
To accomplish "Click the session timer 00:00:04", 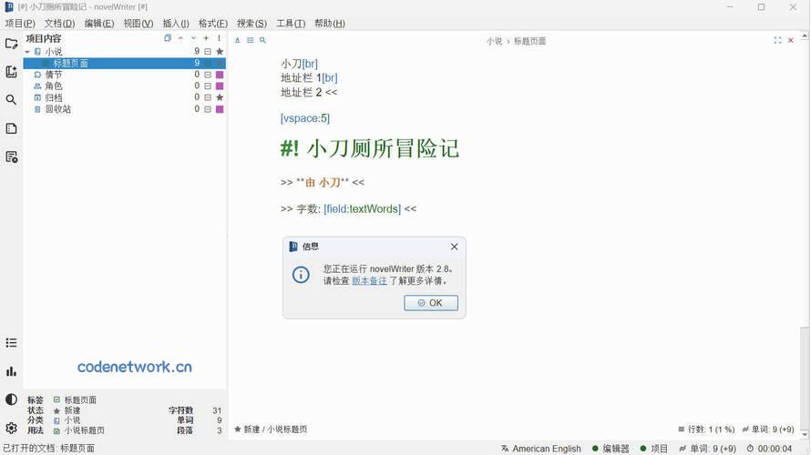I will click(x=769, y=449).
